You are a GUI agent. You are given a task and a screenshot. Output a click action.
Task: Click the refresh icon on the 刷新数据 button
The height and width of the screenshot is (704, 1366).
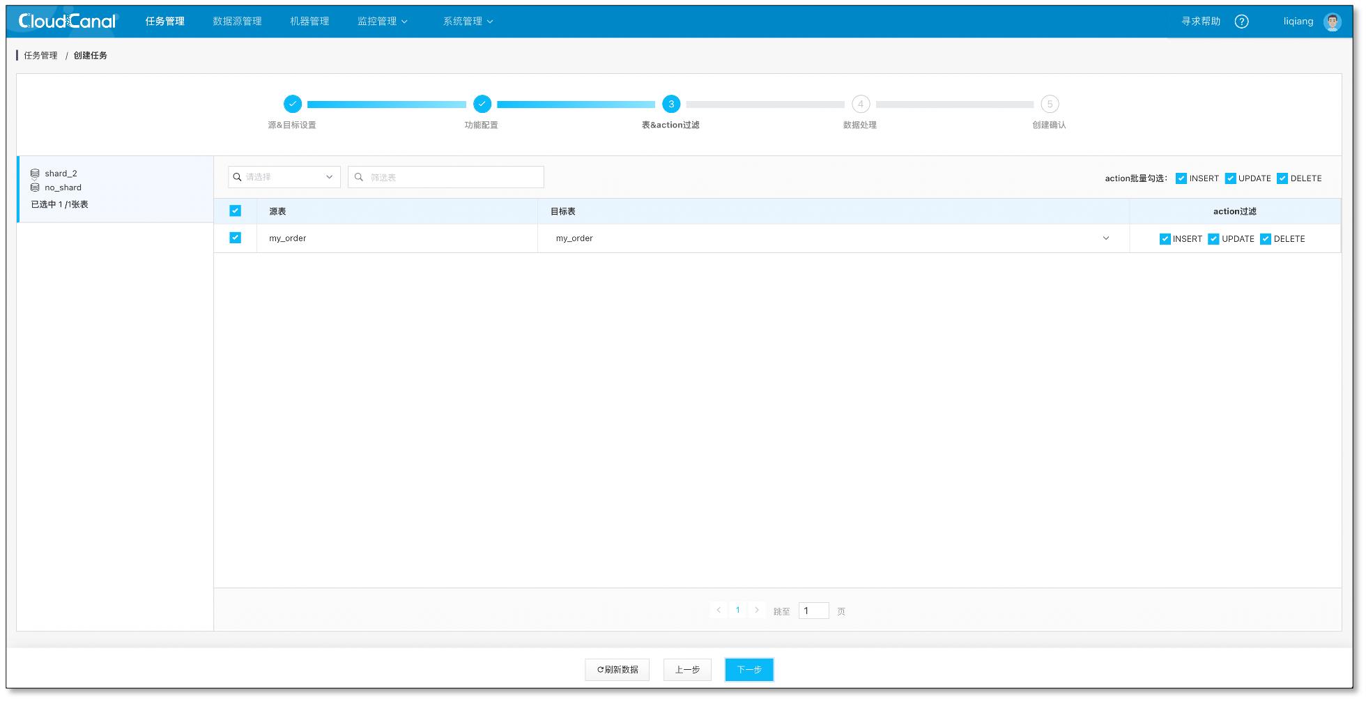pos(600,669)
